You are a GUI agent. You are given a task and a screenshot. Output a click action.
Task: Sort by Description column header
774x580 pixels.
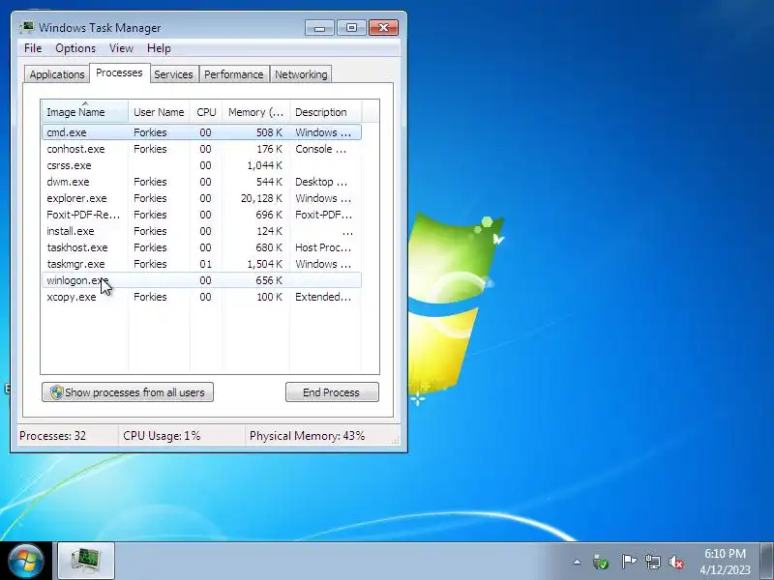(x=326, y=112)
